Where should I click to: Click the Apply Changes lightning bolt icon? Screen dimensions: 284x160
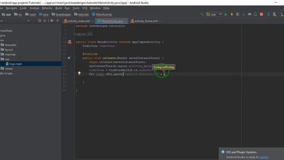pyautogui.click(x=232, y=14)
